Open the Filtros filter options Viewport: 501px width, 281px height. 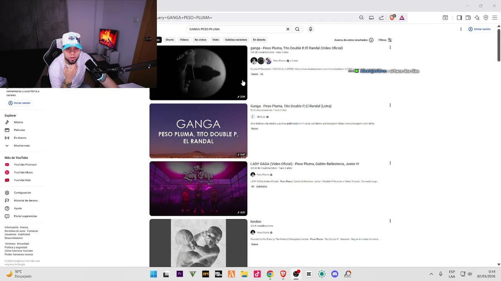pos(385,40)
